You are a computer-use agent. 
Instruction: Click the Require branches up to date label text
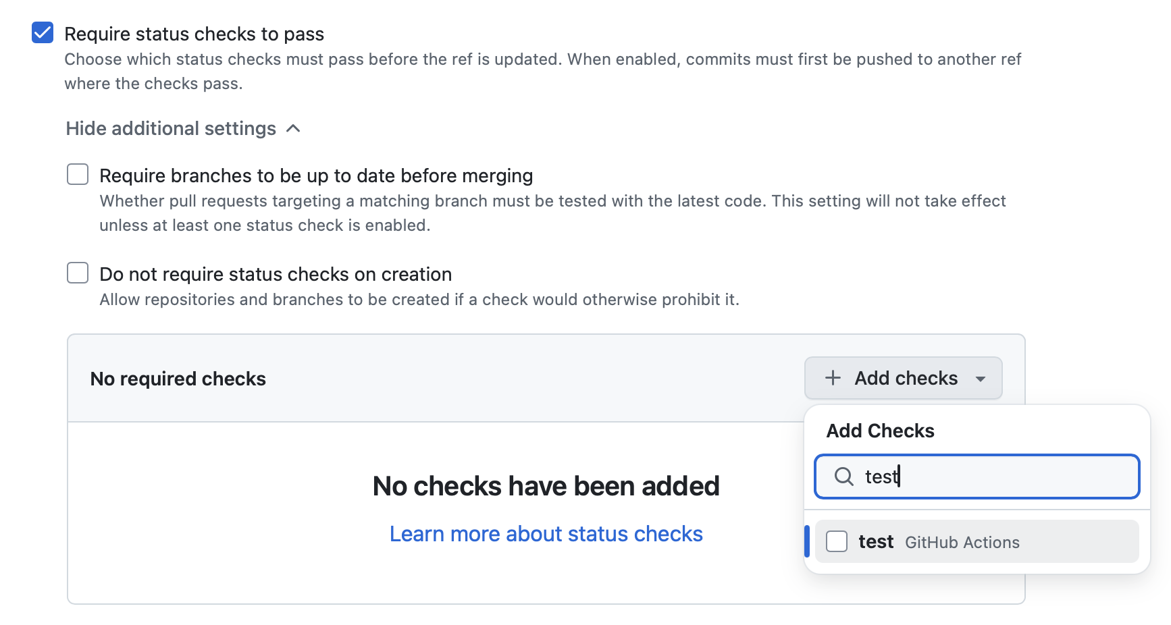tap(316, 175)
